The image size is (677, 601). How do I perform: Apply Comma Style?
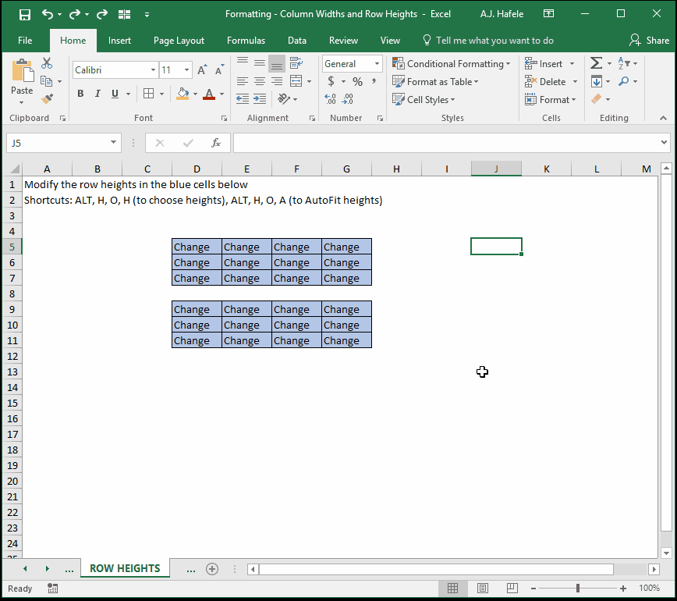click(374, 81)
